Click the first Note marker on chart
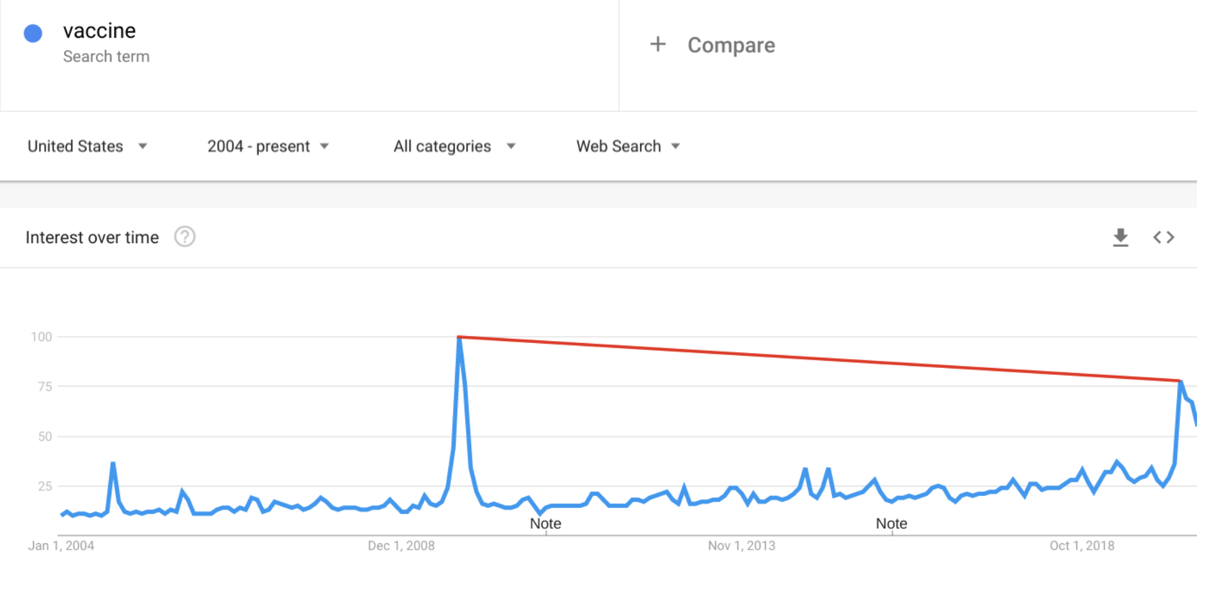Image resolution: width=1220 pixels, height=590 pixels. click(x=545, y=523)
